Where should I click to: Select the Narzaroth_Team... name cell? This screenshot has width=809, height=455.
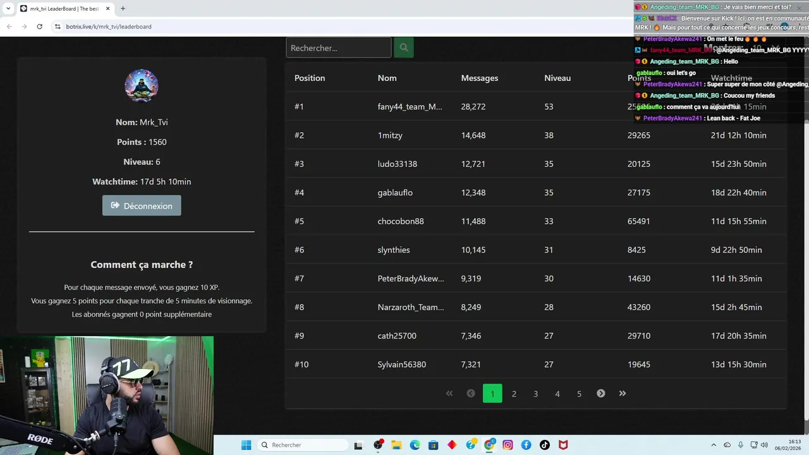tap(411, 307)
